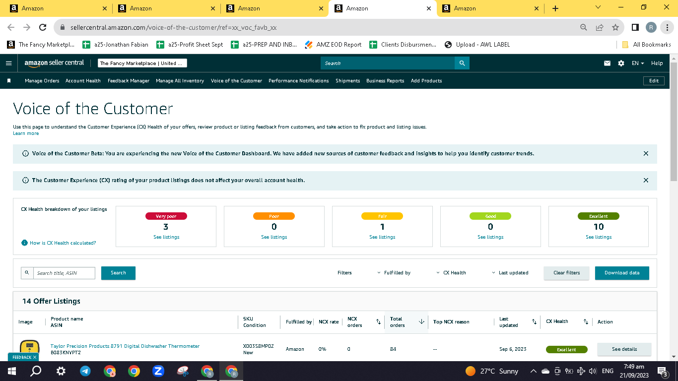Click the Amazon Seller Central logo
678x381 pixels.
click(54, 63)
